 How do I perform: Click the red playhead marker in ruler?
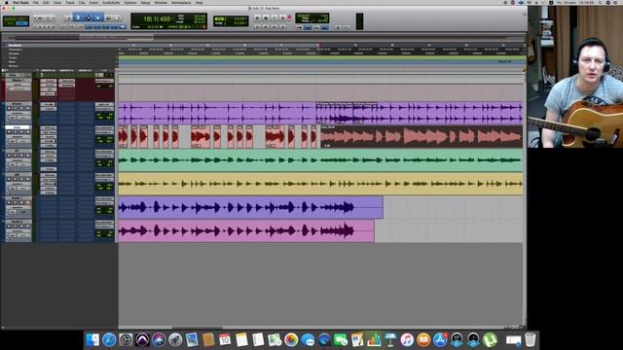click(x=318, y=46)
